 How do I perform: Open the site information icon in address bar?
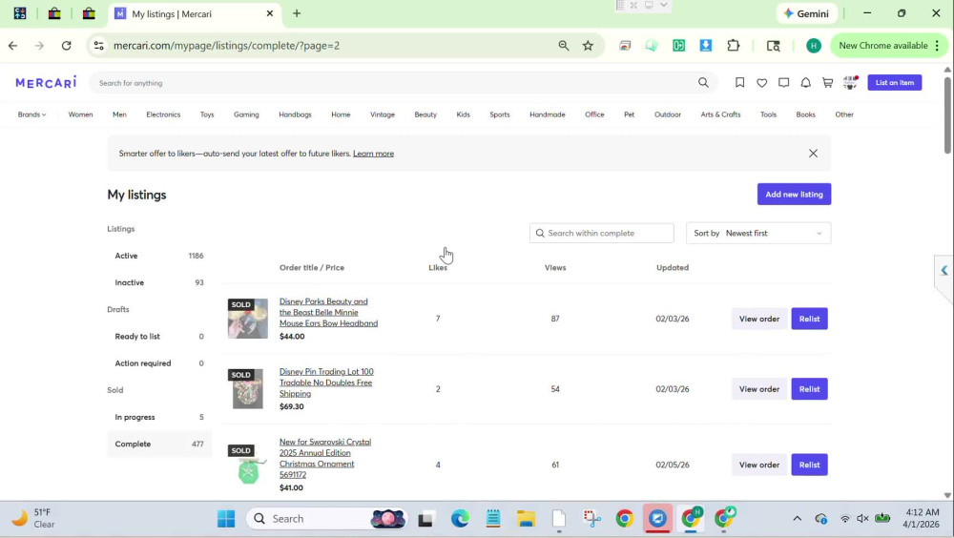(98, 46)
